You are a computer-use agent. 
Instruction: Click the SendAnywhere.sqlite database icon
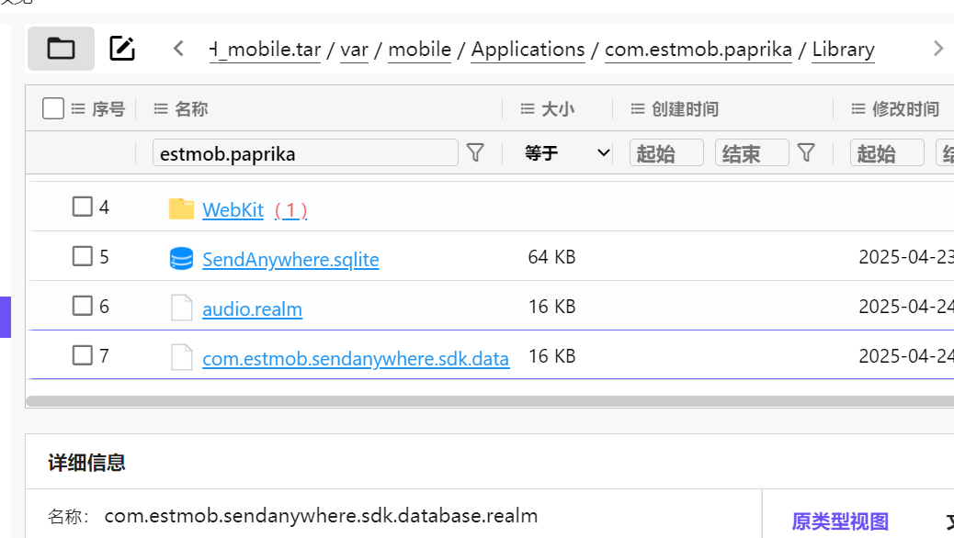(x=182, y=259)
